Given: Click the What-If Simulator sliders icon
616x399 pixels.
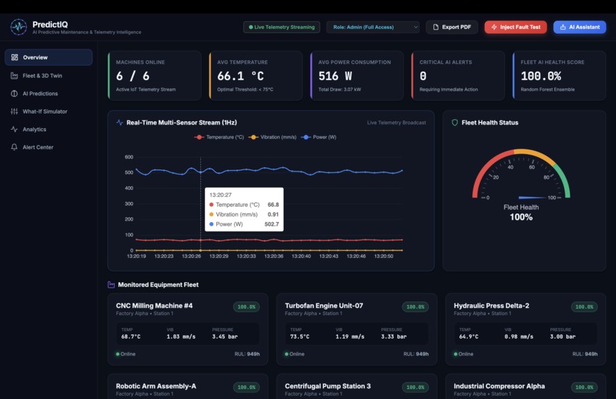Looking at the screenshot, I should [15, 111].
